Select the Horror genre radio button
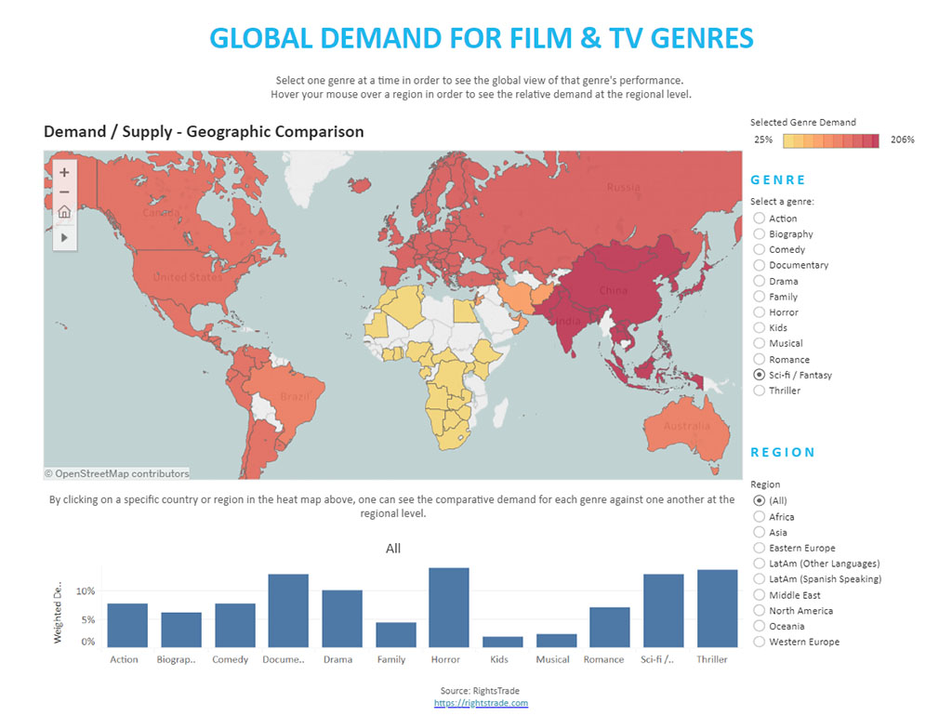952x716 pixels. [x=760, y=312]
